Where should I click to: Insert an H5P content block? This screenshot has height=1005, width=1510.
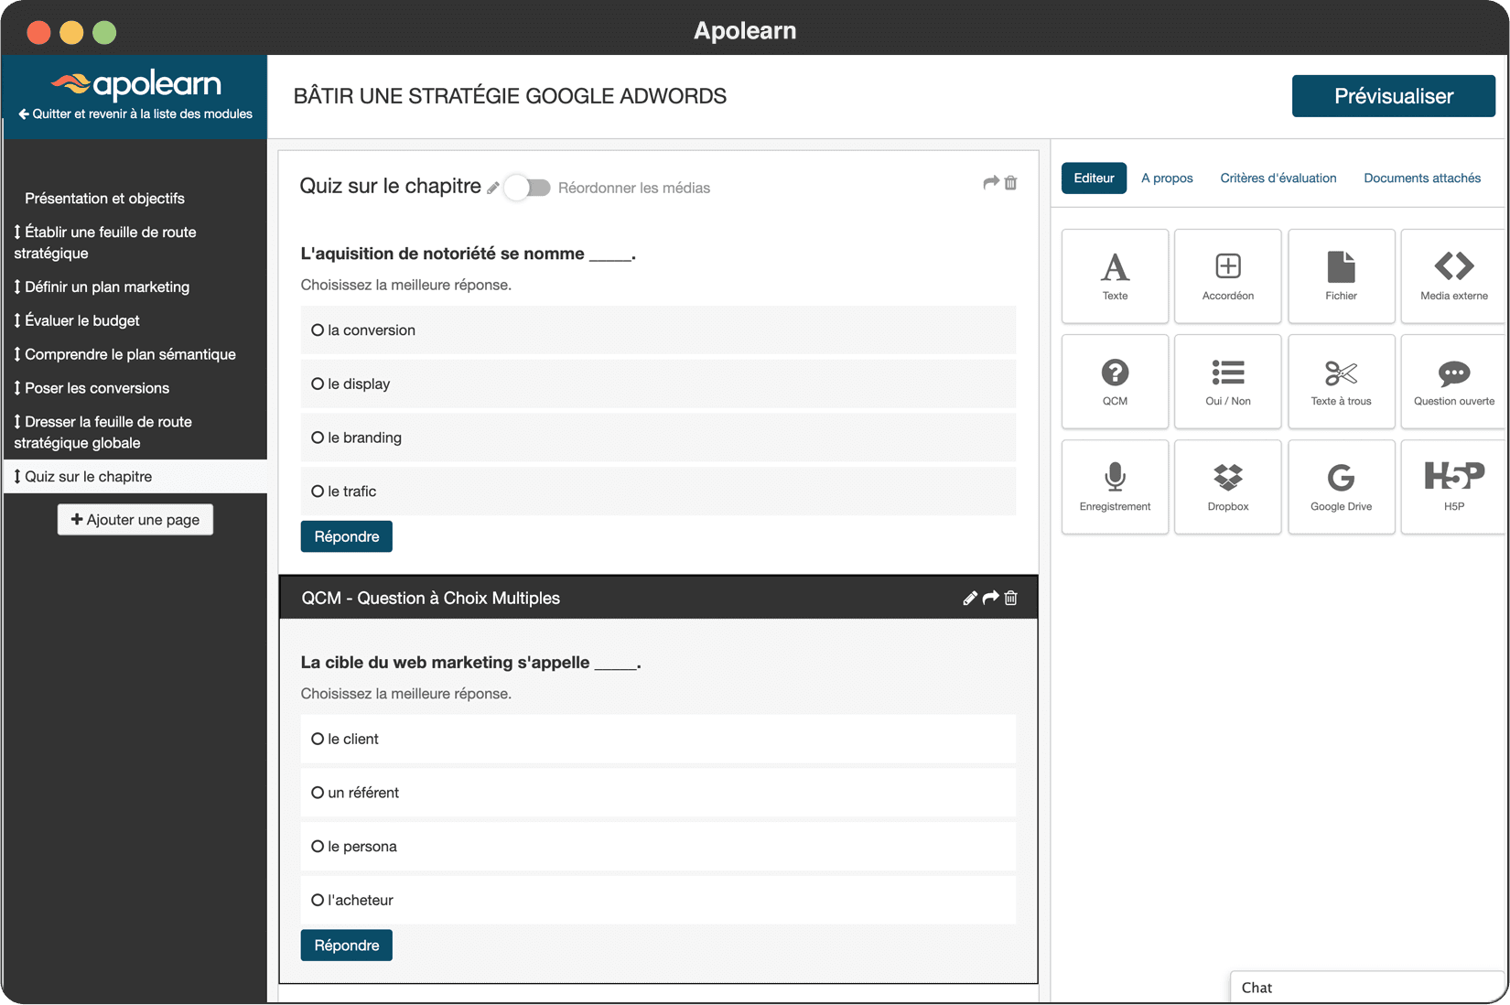point(1453,487)
